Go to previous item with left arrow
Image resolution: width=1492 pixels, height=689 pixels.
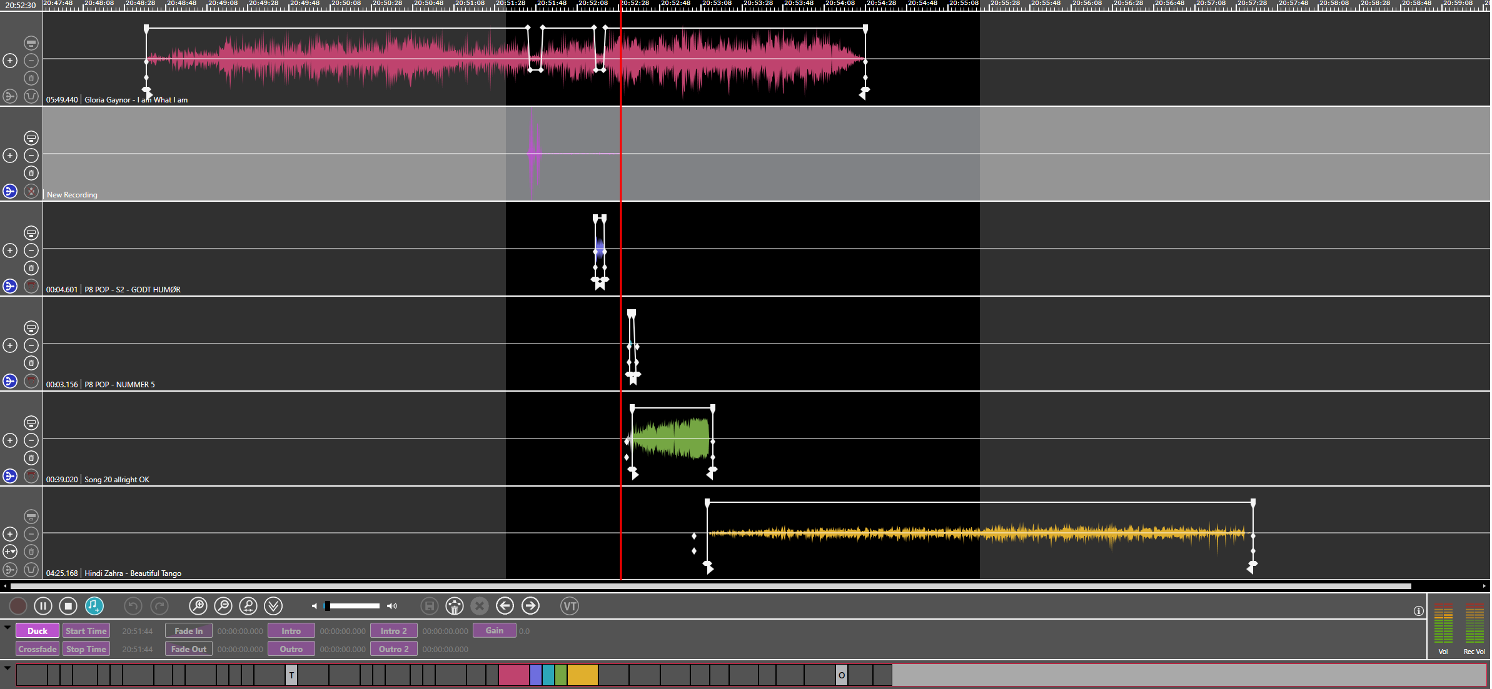tap(505, 606)
